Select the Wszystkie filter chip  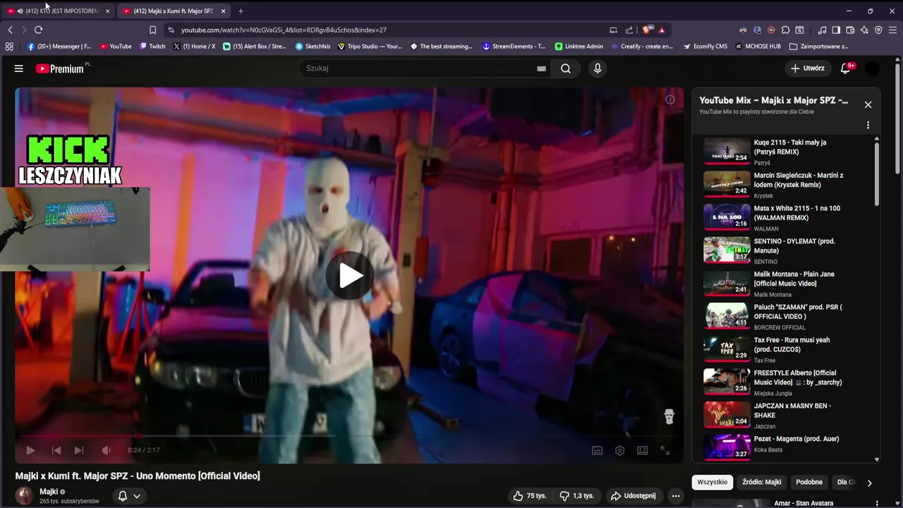pyautogui.click(x=712, y=482)
